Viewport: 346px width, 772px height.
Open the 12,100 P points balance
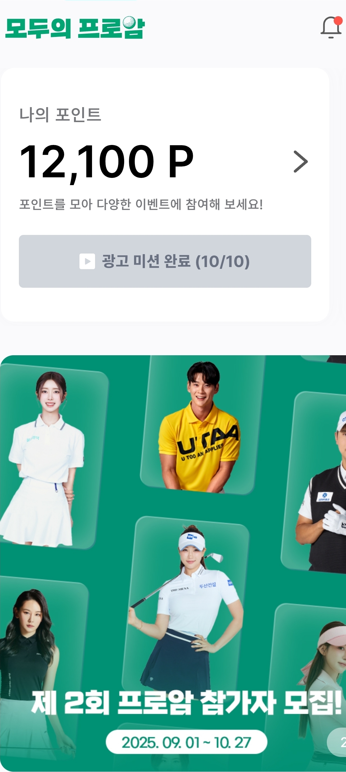pos(106,162)
